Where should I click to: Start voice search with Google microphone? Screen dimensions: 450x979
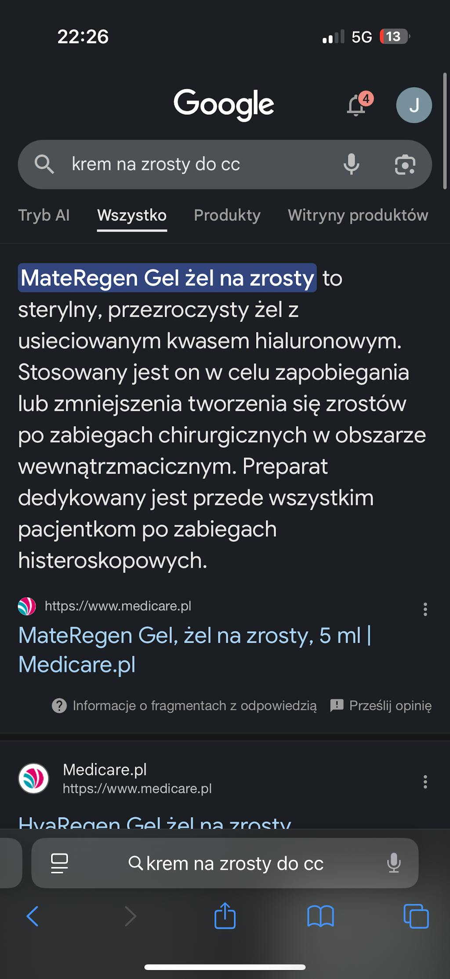point(351,164)
